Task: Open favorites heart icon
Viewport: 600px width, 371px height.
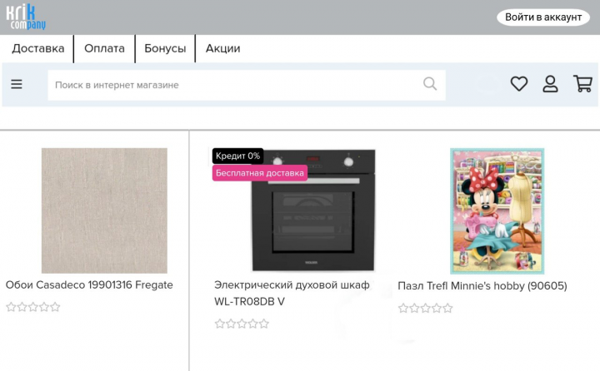Action: click(519, 84)
